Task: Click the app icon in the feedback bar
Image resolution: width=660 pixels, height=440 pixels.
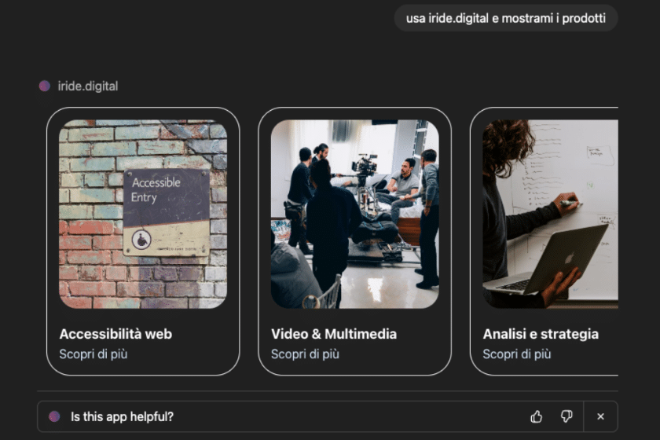Action: 54,416
